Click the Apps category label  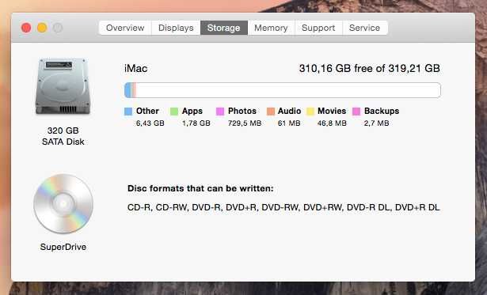click(x=192, y=111)
